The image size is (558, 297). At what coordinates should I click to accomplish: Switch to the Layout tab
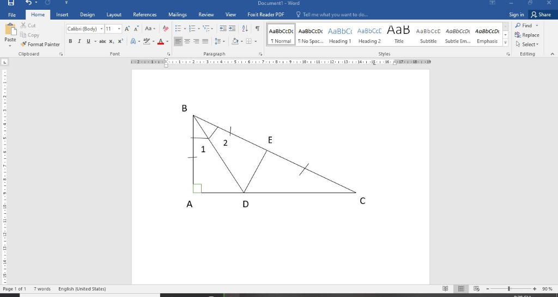(114, 15)
